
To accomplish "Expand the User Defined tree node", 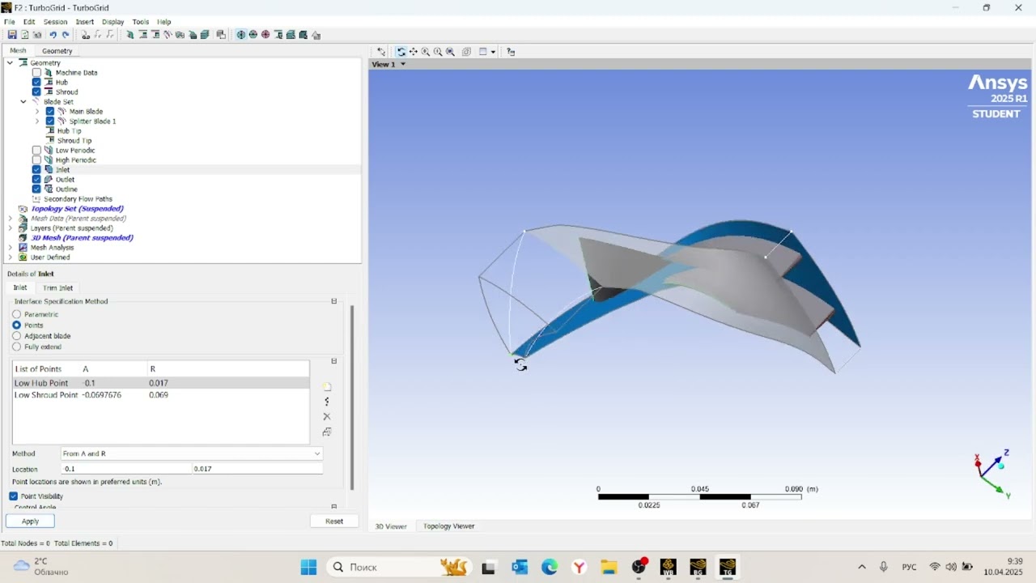I will pos(10,257).
